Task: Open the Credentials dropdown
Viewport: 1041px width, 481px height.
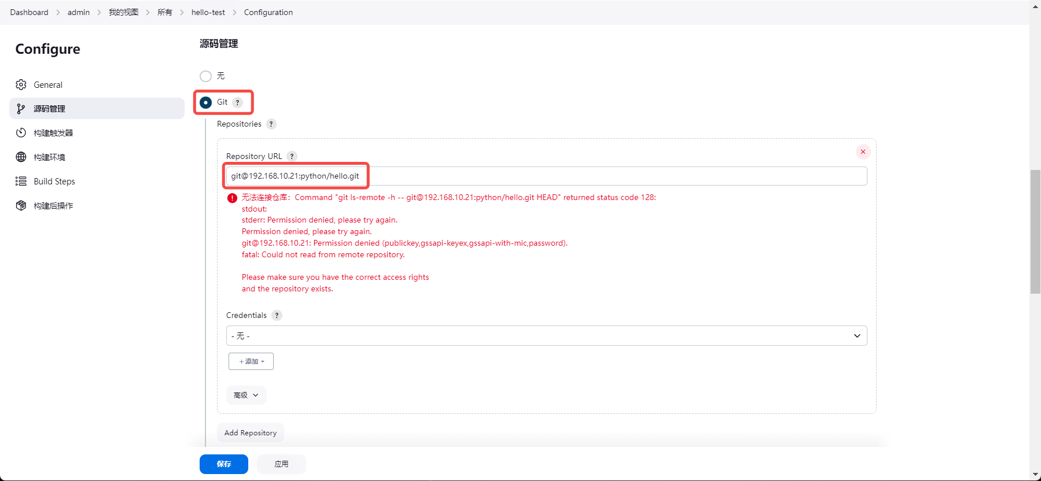Action: pyautogui.click(x=546, y=336)
